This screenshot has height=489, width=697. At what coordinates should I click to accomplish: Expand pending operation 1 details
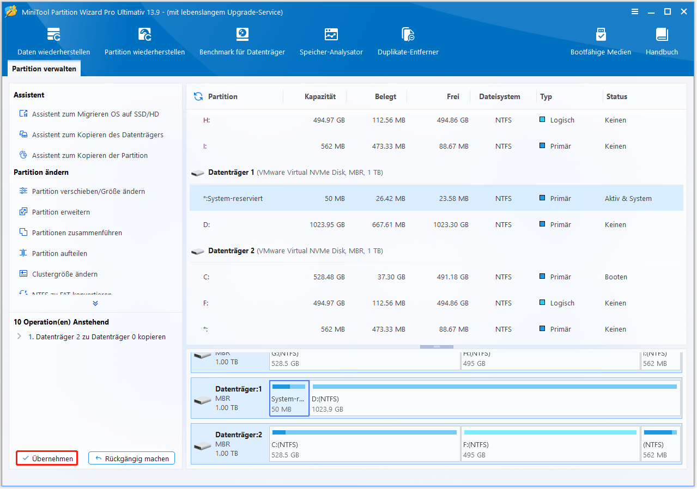pos(20,337)
